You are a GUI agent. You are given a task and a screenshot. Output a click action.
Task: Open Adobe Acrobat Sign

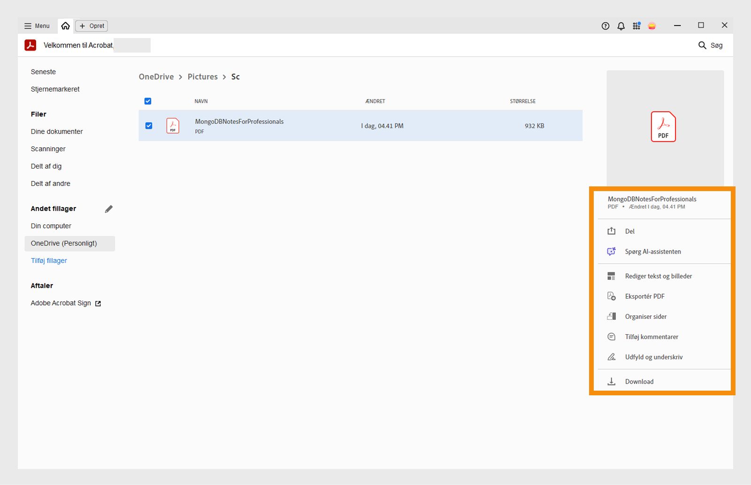pos(62,303)
